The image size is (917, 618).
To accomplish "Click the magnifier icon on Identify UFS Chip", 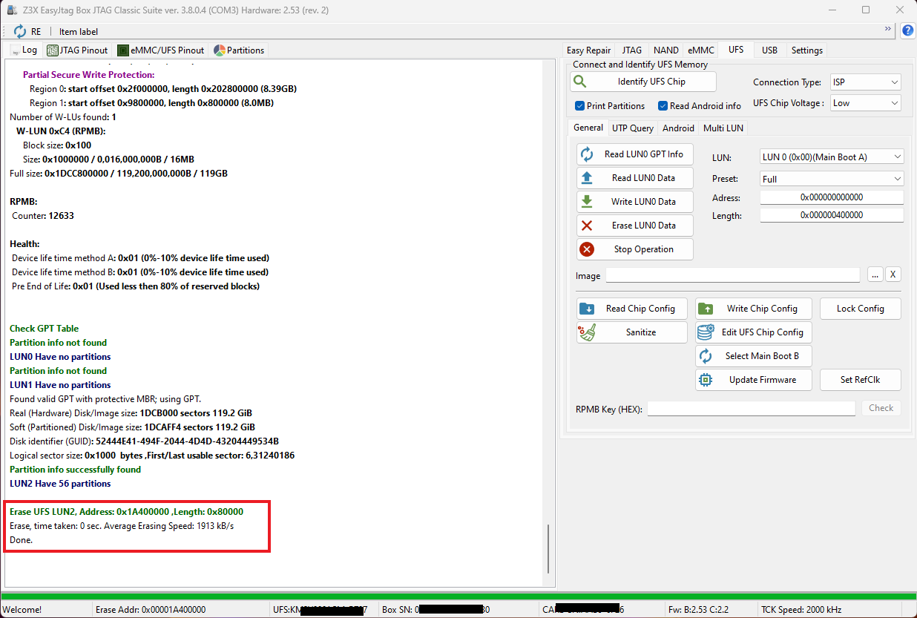I will click(580, 82).
